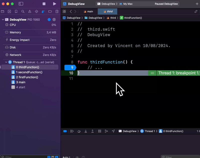
Task: Step out of the function
Action: tap(92, 131)
